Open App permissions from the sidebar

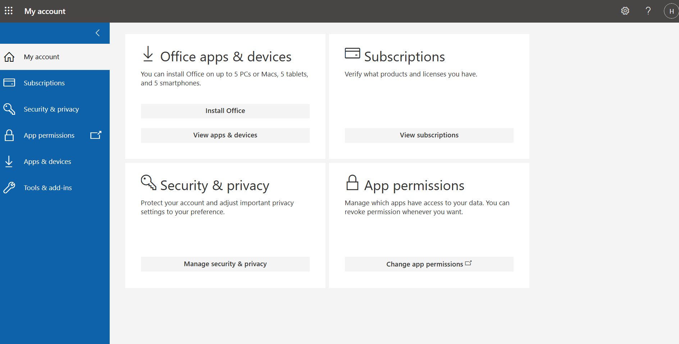55,135
